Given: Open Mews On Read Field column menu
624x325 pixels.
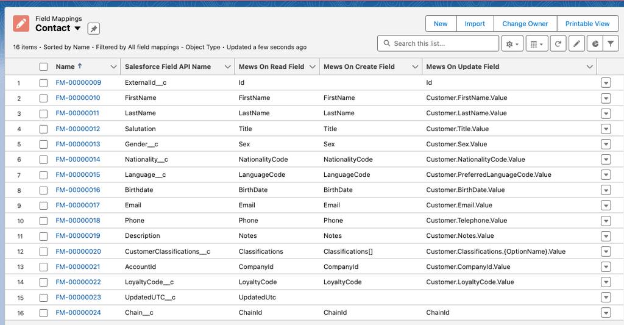Looking at the screenshot, I should click(x=313, y=67).
